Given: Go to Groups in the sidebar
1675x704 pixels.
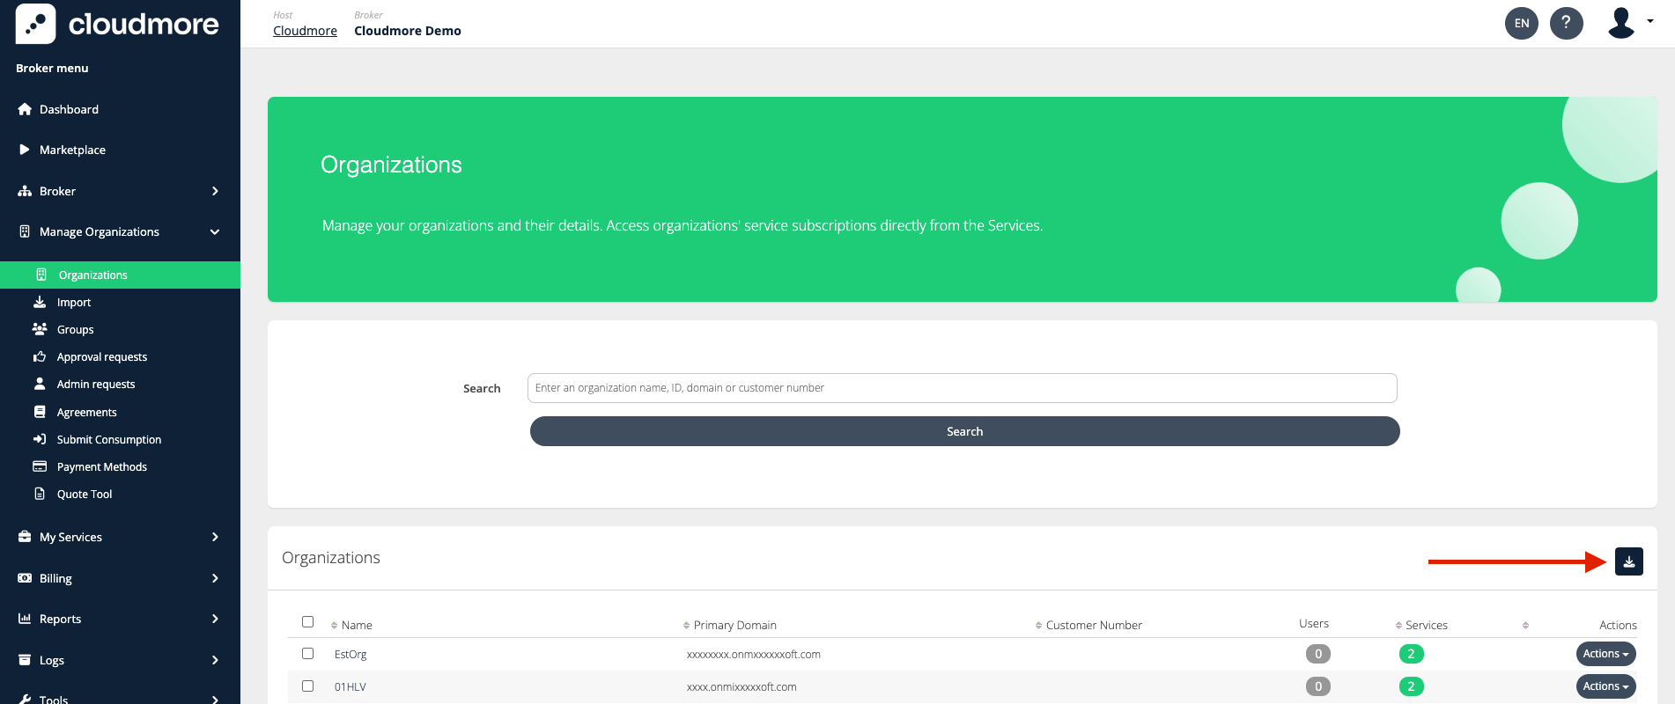Looking at the screenshot, I should (x=75, y=329).
